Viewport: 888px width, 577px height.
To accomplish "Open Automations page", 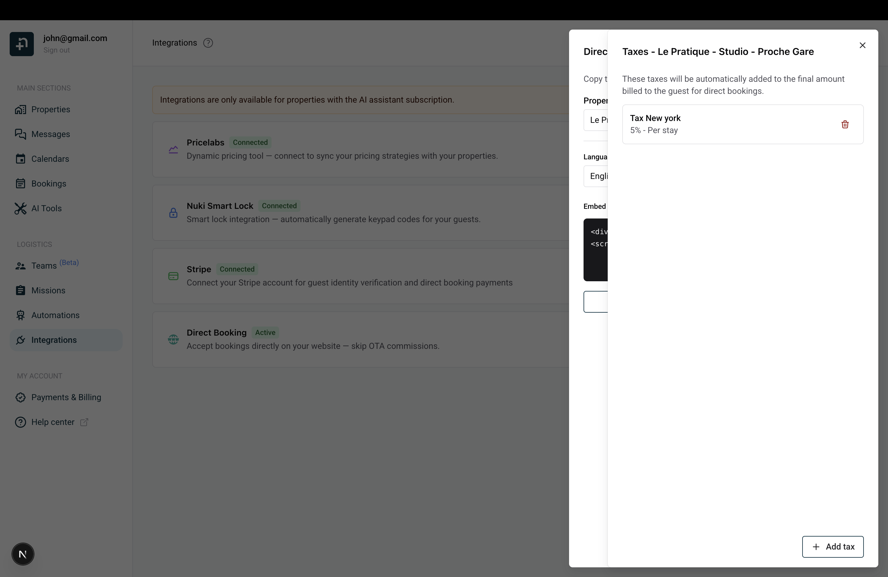I will (x=66, y=315).
